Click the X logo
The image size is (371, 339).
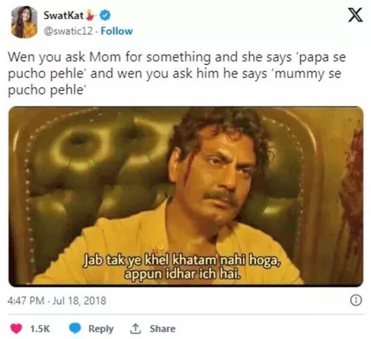click(x=355, y=16)
